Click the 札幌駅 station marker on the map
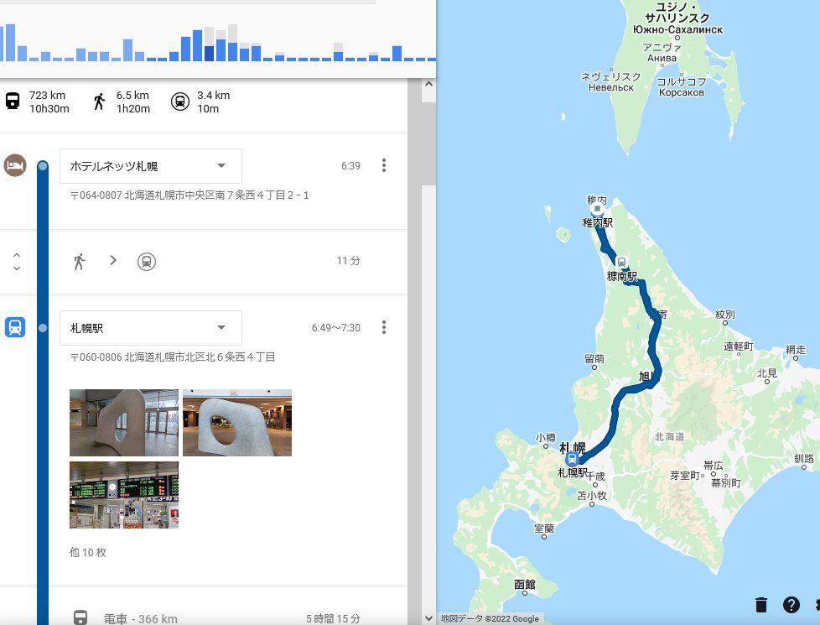Viewport: 820px width, 625px height. click(572, 459)
